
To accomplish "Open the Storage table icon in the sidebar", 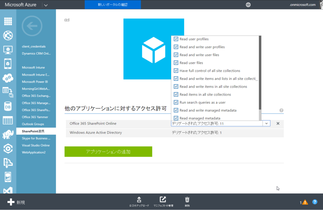I will point(8,120).
